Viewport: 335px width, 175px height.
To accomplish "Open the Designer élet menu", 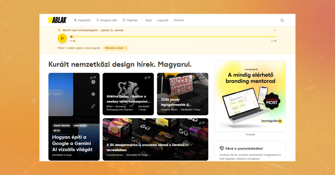I will pos(107,20).
